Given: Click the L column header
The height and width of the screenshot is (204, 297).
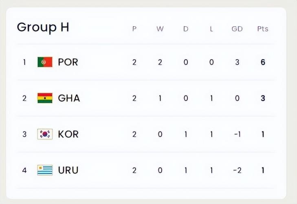Looking at the screenshot, I should (211, 29).
